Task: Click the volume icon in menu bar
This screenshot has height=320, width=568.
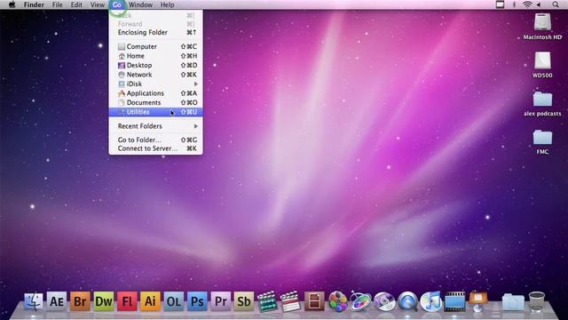Action: [x=539, y=4]
